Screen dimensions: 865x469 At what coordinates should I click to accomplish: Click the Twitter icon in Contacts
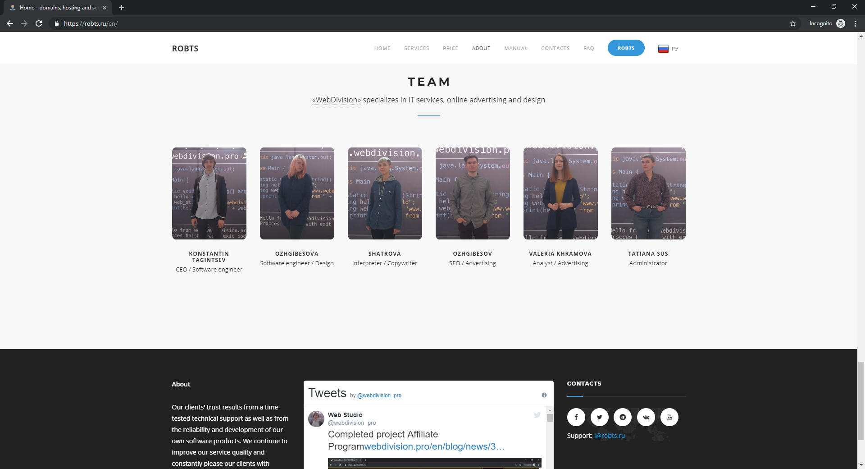click(x=599, y=417)
